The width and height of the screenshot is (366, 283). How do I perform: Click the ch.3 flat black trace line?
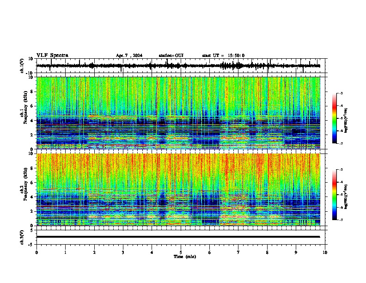[x=178, y=237]
